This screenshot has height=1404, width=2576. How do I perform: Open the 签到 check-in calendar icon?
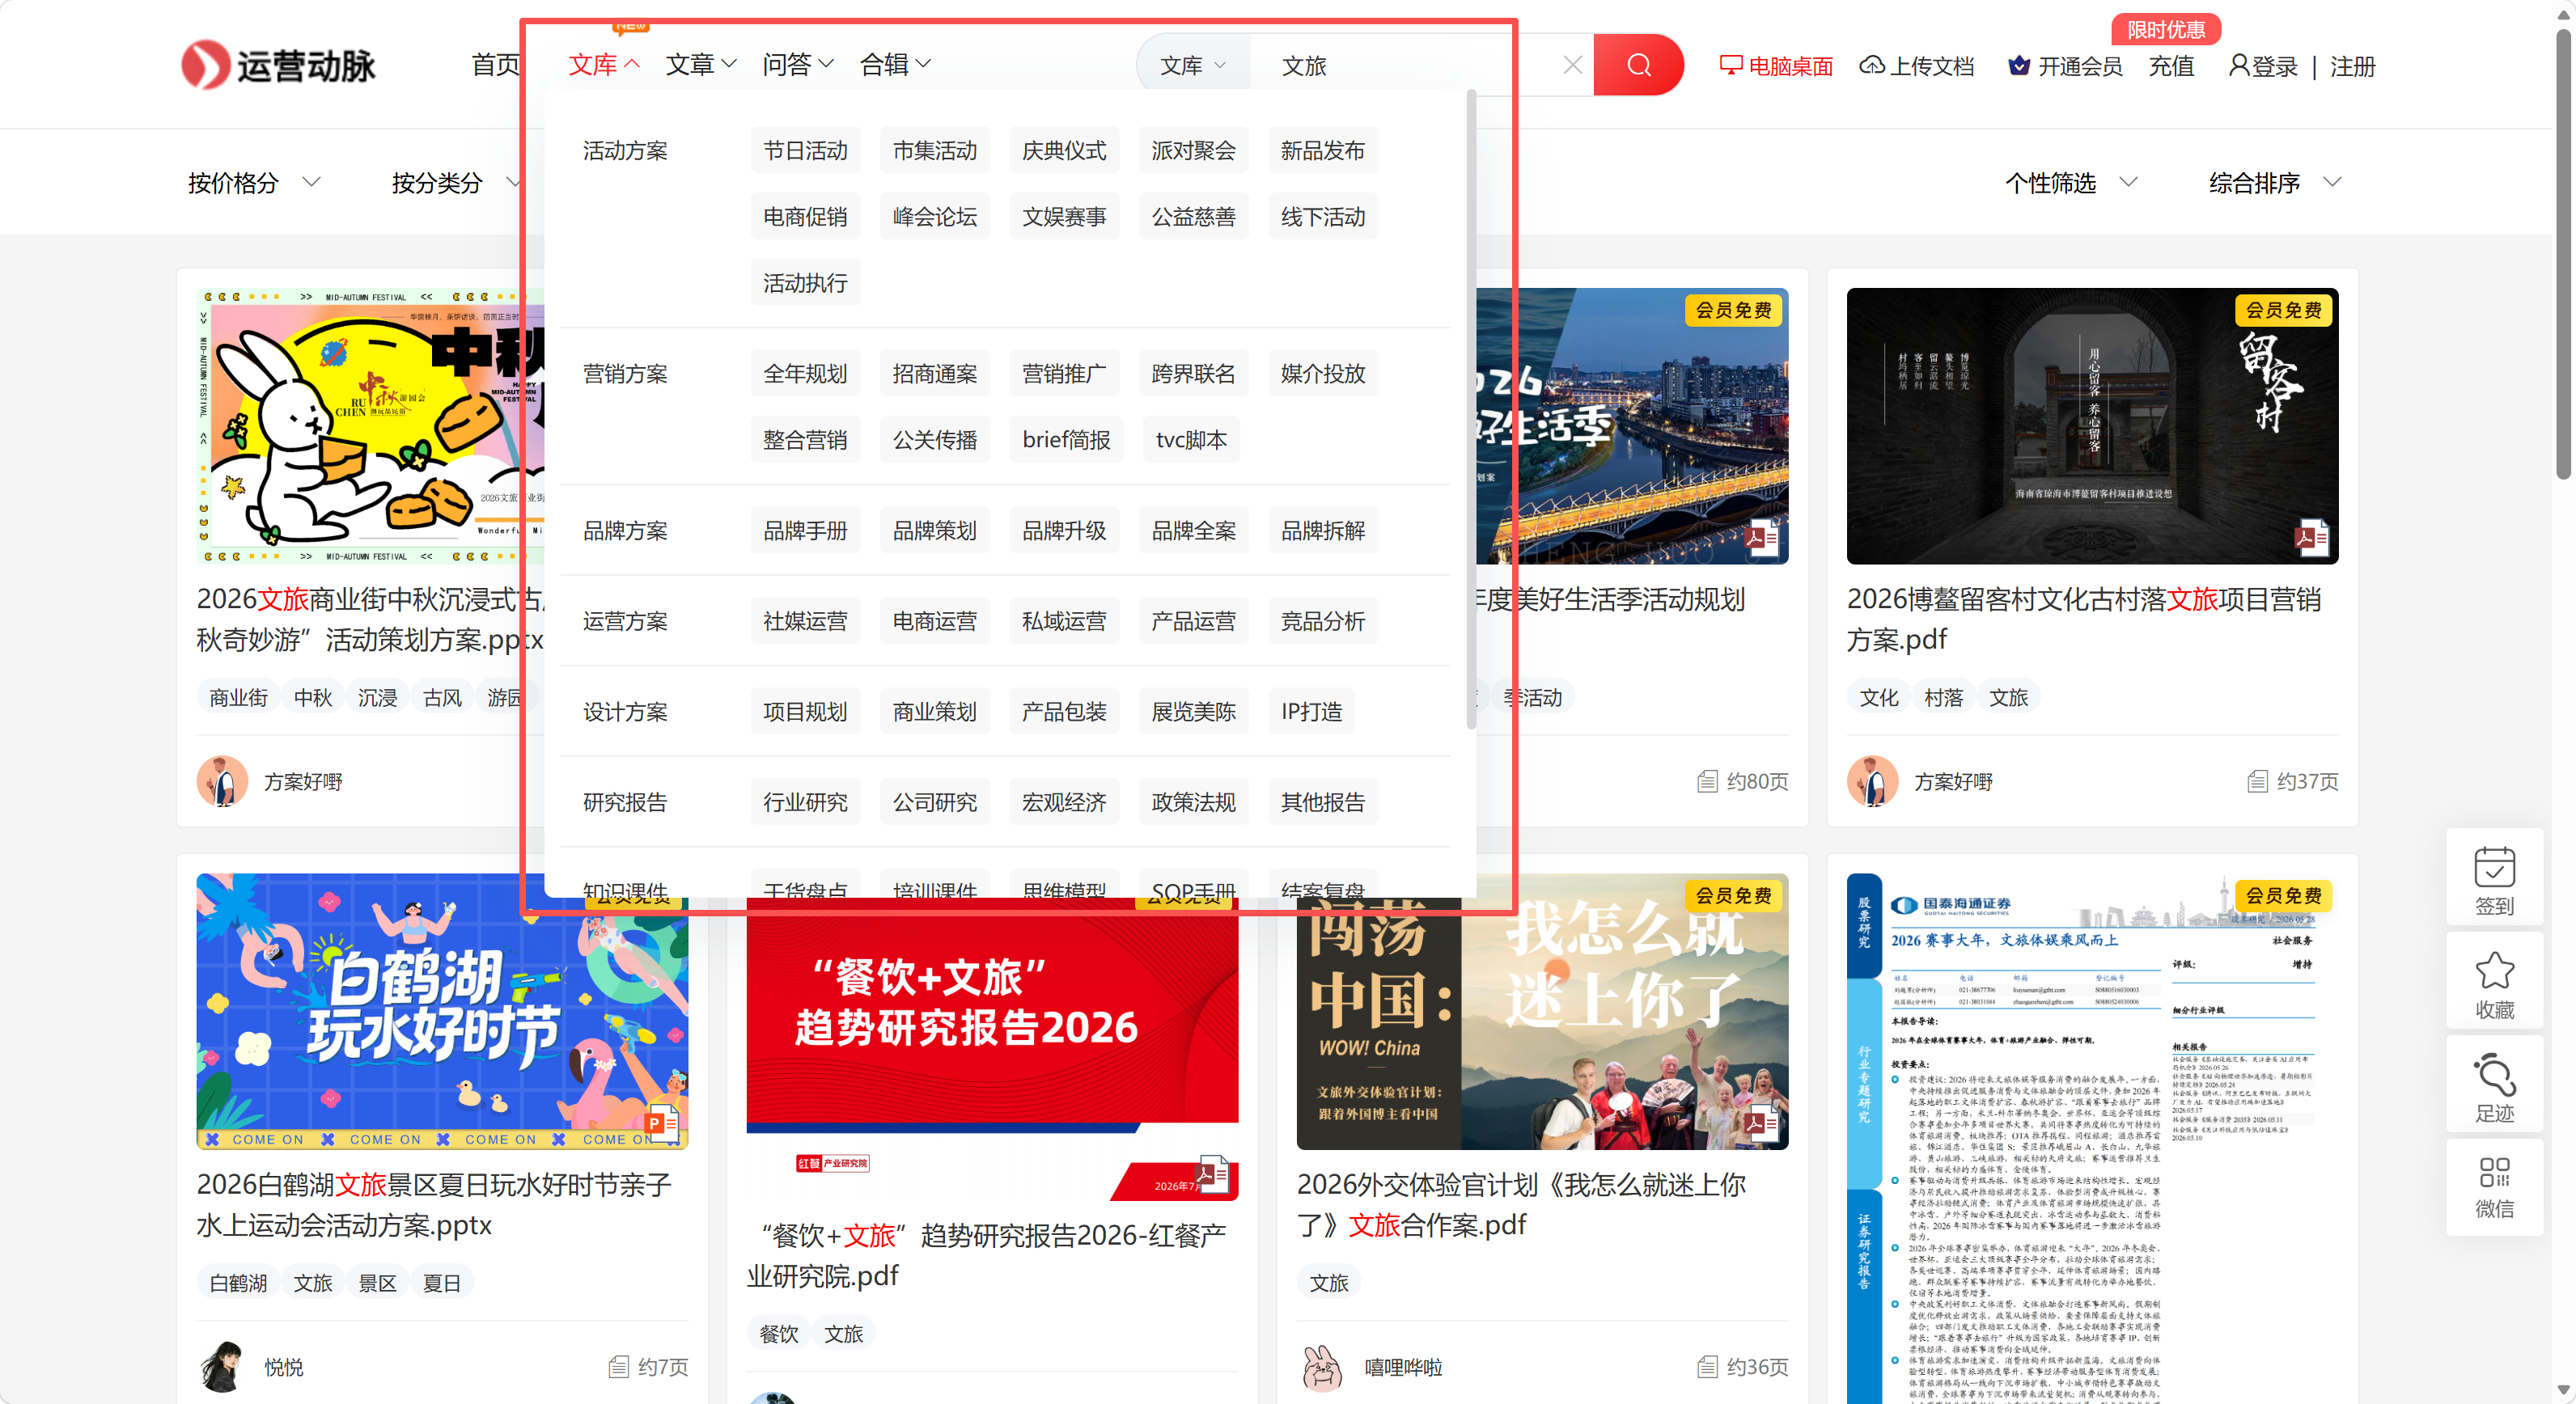click(x=2494, y=867)
